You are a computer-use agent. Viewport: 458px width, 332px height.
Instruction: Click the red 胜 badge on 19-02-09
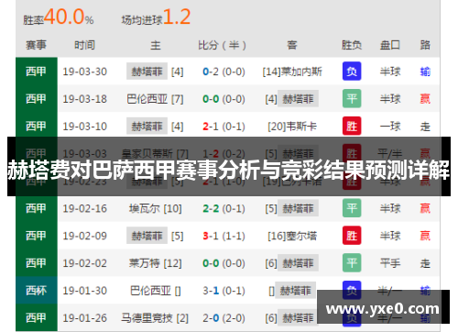click(352, 235)
